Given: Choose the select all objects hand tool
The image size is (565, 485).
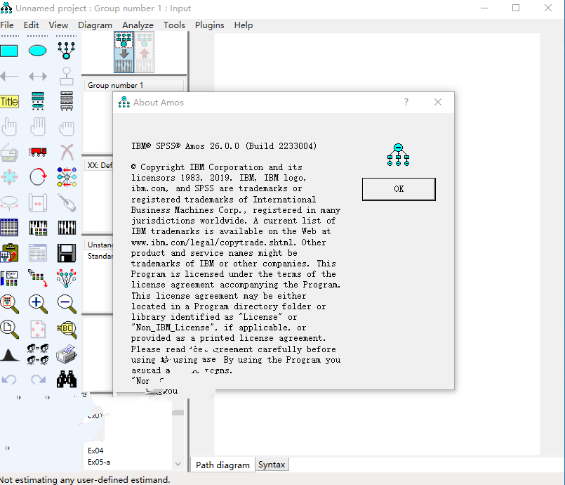Looking at the screenshot, I should click(37, 127).
